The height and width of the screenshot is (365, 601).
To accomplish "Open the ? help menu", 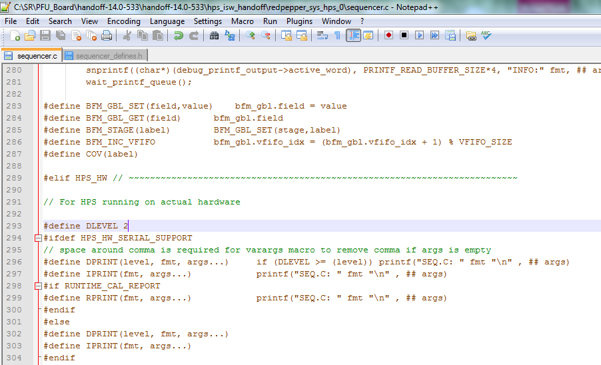I will (x=362, y=21).
